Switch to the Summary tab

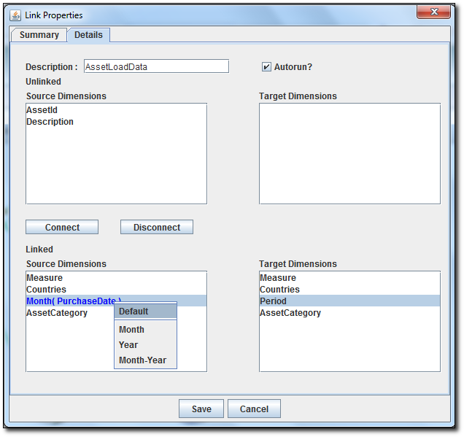click(39, 35)
